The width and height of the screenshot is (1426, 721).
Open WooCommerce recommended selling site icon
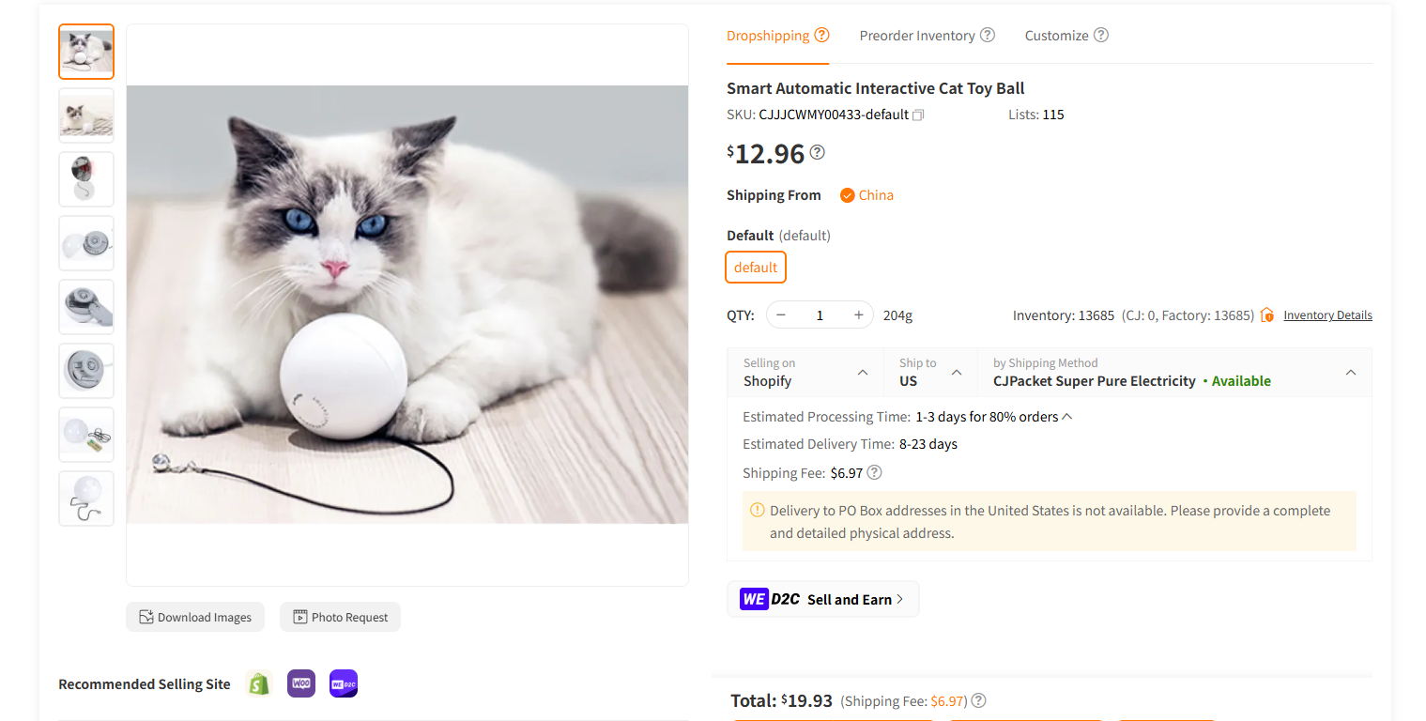point(300,683)
